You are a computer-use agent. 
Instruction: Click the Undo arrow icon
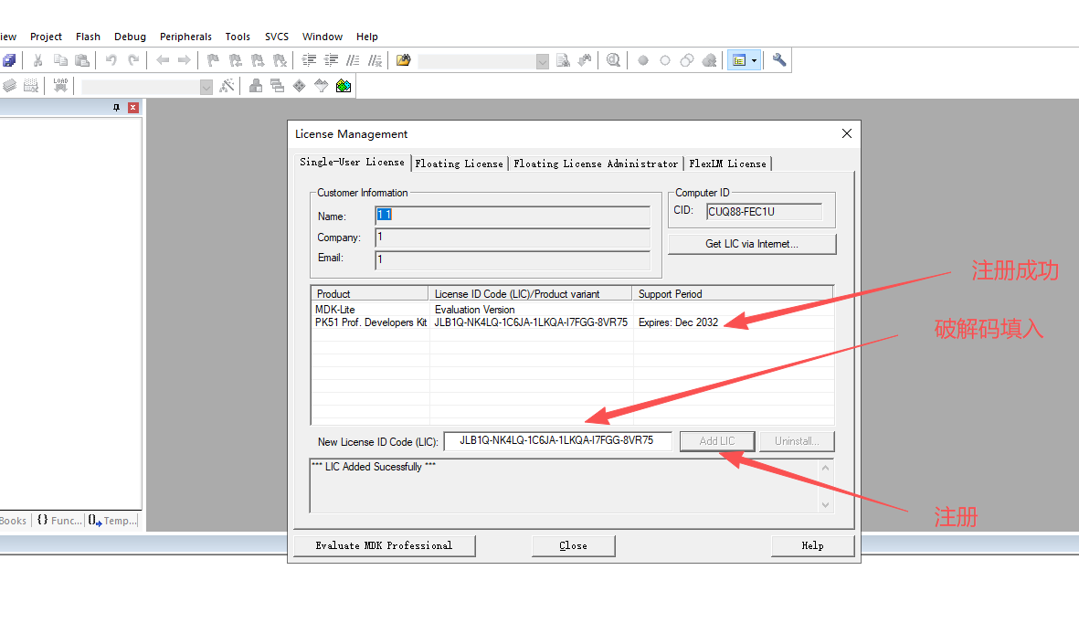tap(111, 60)
